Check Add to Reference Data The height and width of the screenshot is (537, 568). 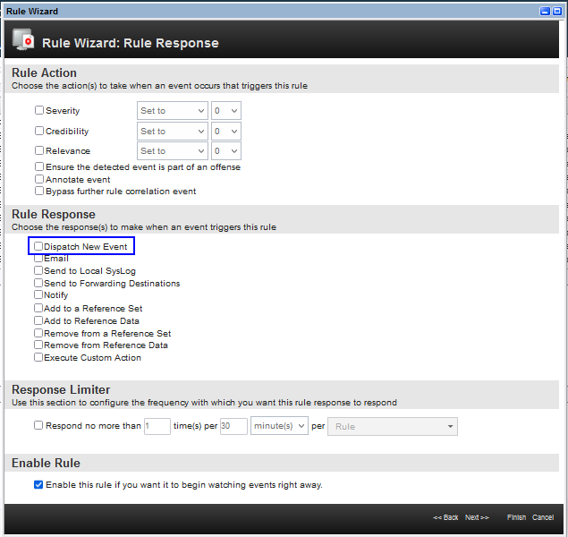point(38,320)
